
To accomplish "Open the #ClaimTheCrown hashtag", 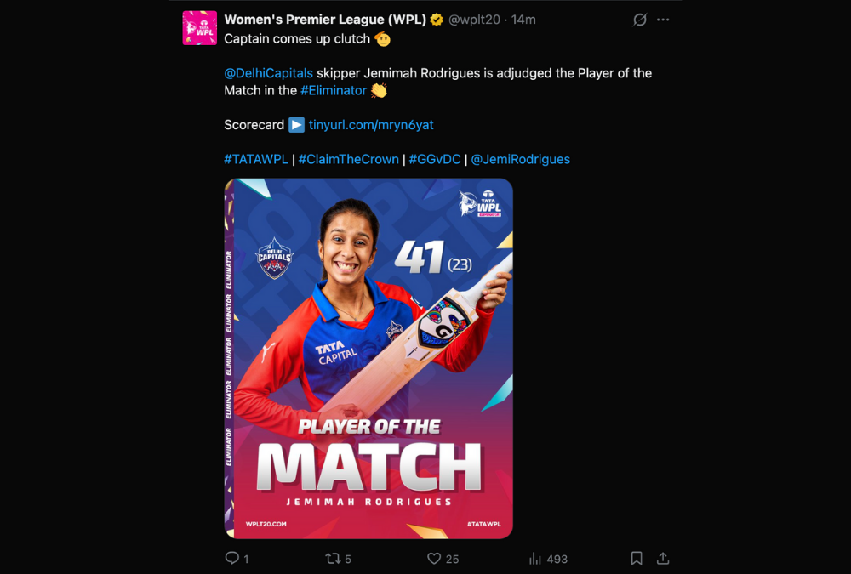I will (x=348, y=160).
